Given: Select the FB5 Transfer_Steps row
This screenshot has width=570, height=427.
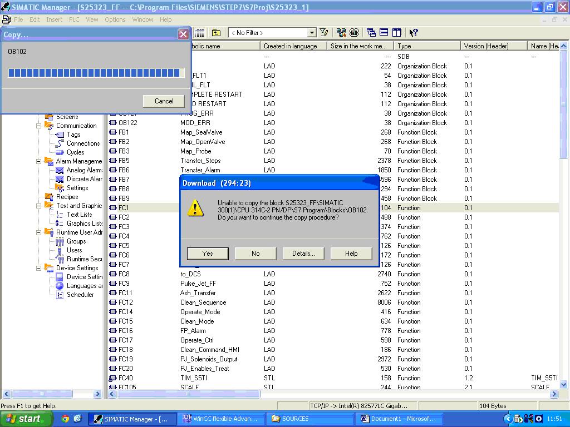Looking at the screenshot, I should (x=333, y=161).
